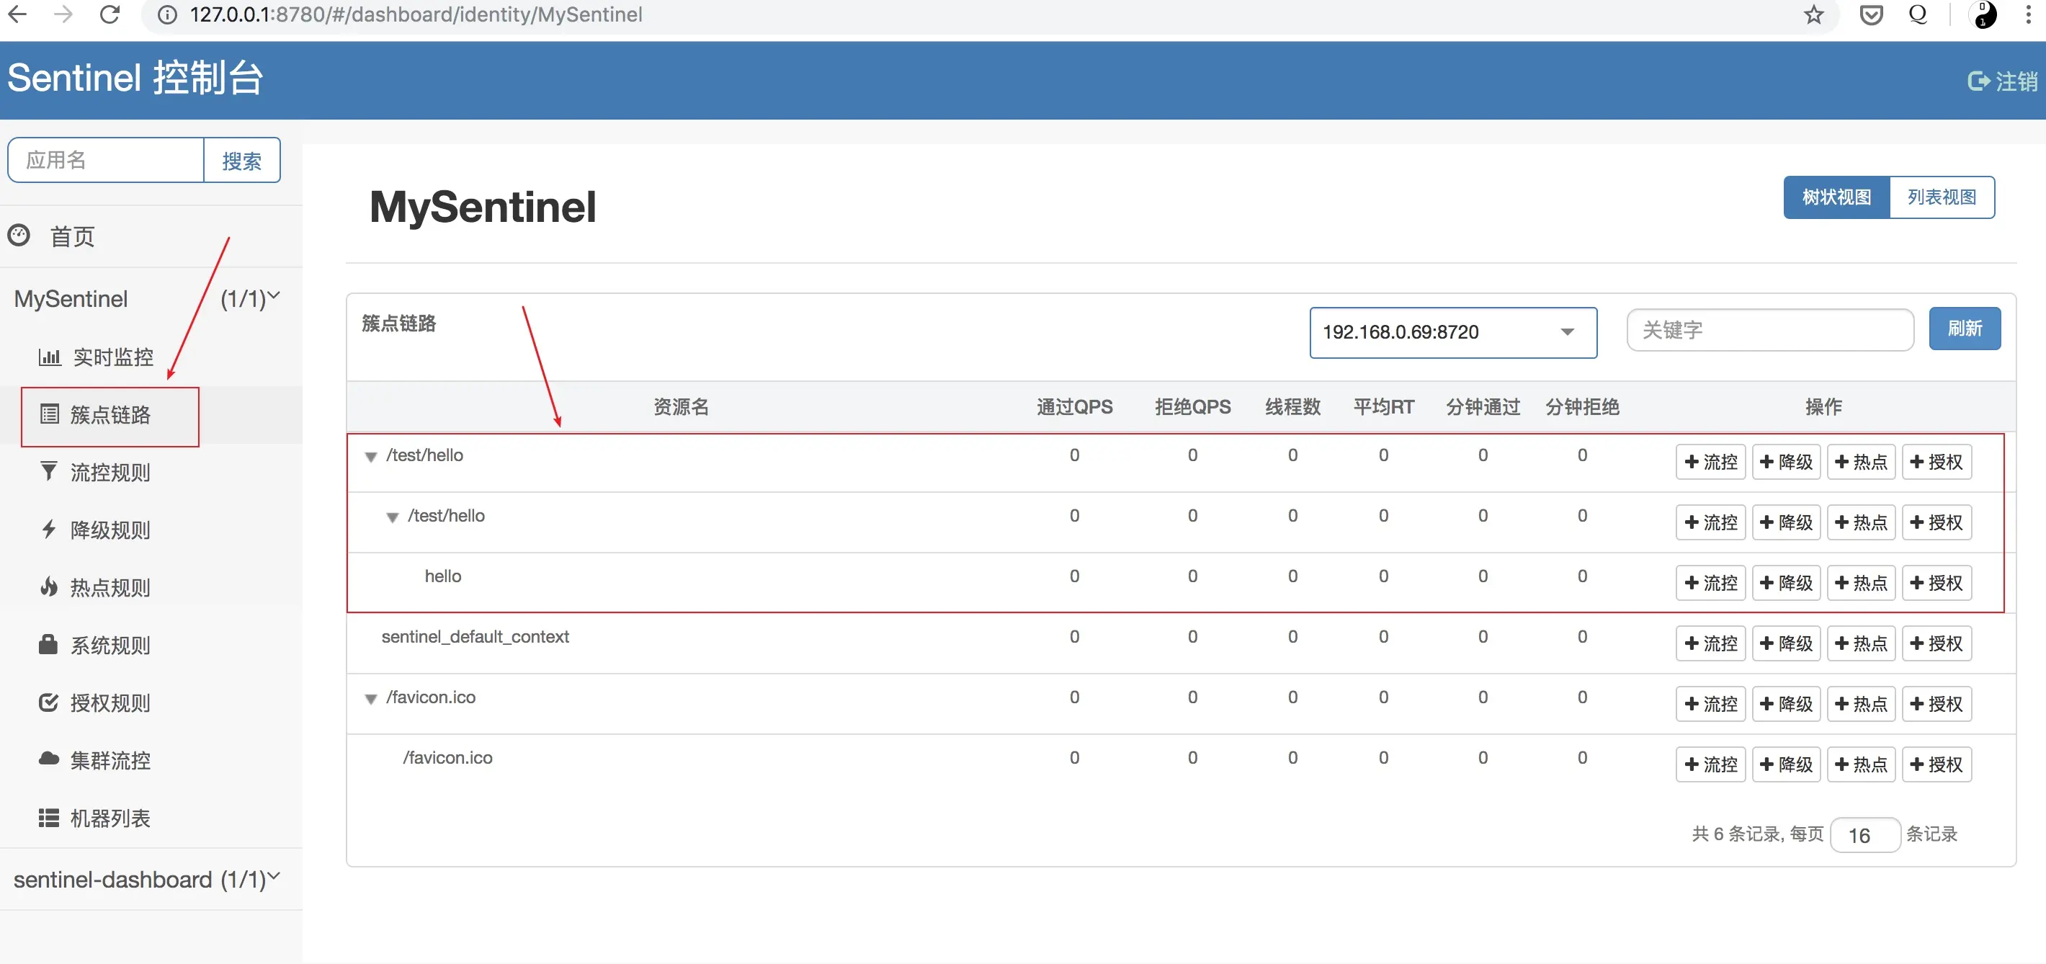The image size is (2046, 964).
Task: Add 降级 rule for child /favicon.ico row
Action: (x=1785, y=764)
